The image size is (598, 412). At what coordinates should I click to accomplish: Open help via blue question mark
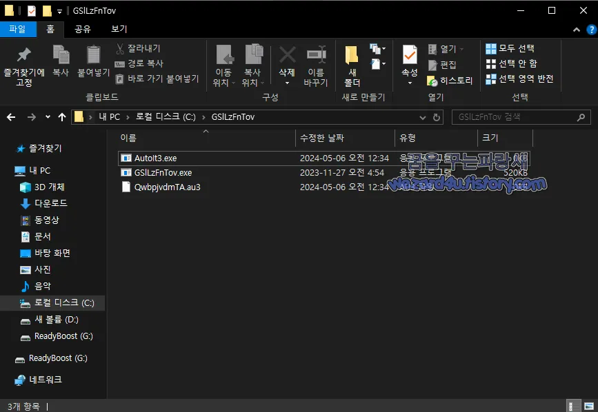[x=592, y=30]
